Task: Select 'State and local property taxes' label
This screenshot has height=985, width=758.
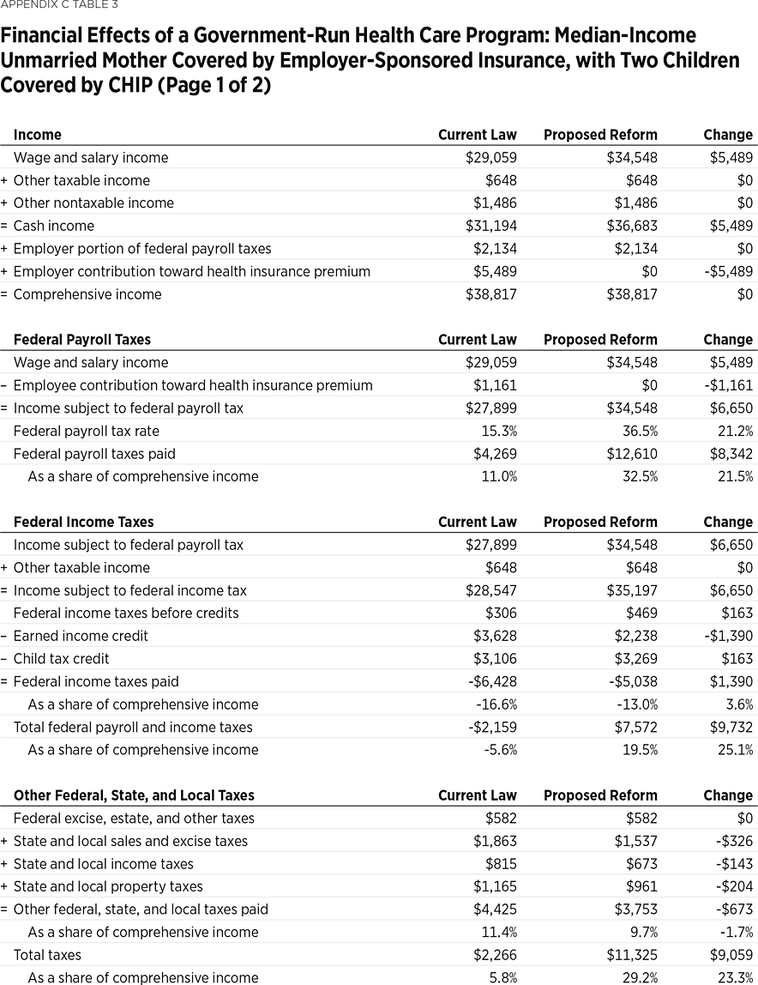Action: point(108,886)
